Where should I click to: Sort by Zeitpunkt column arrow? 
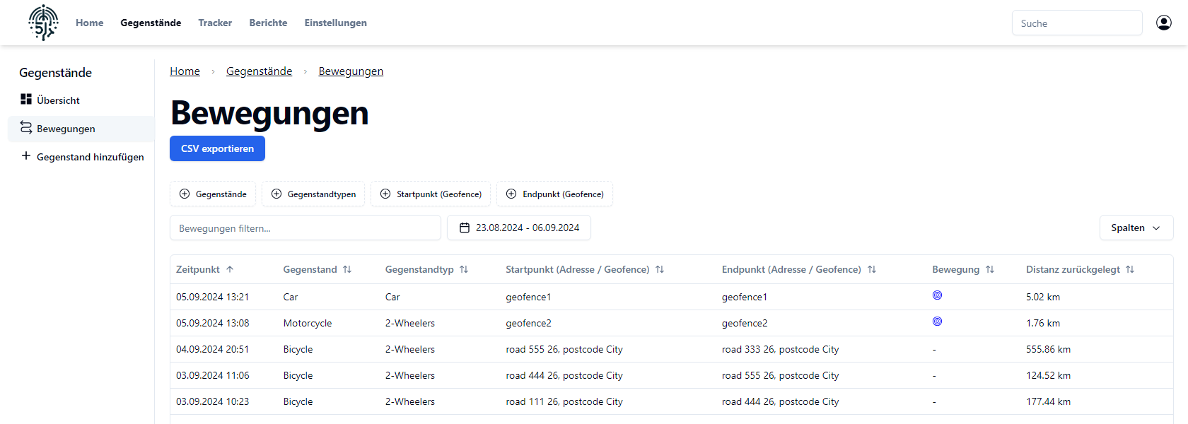click(x=230, y=269)
